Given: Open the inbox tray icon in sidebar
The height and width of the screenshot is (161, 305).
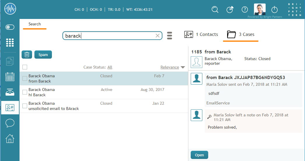Looking at the screenshot, I should click(10, 92).
